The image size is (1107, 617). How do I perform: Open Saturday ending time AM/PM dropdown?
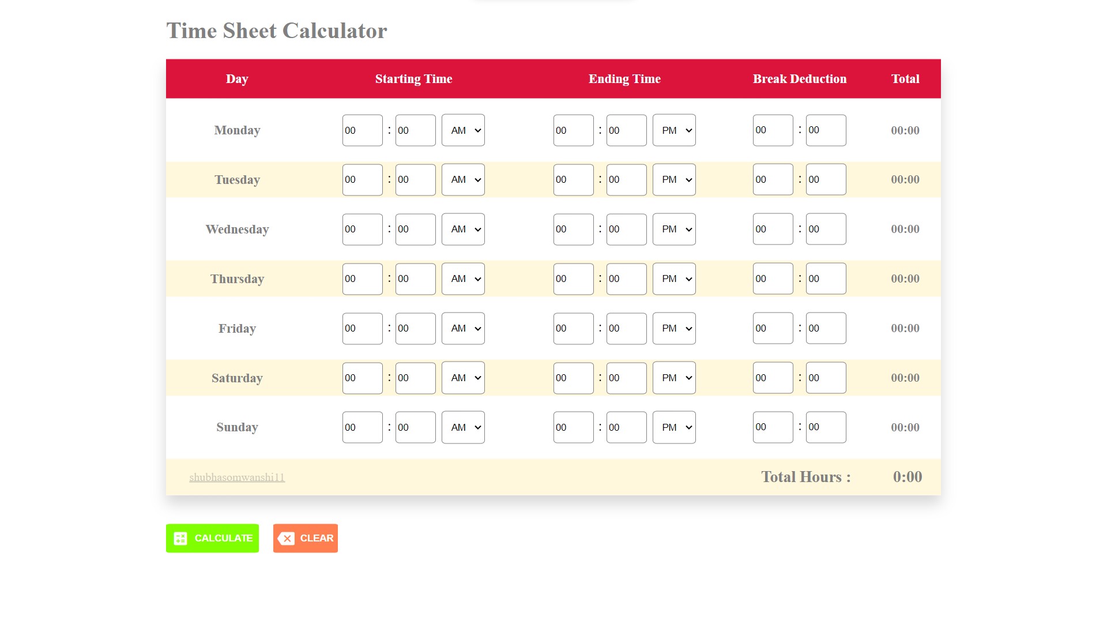[x=674, y=378]
